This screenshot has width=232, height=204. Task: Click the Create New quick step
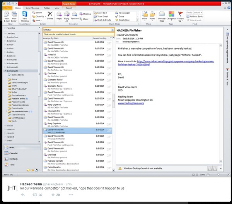click(123, 20)
